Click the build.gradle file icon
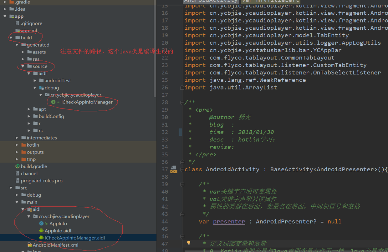The height and width of the screenshot is (252, 388). (18, 166)
